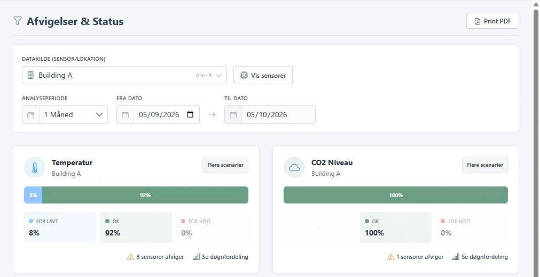Click the cloud icon on the CO2 Niveau card

[x=294, y=168]
